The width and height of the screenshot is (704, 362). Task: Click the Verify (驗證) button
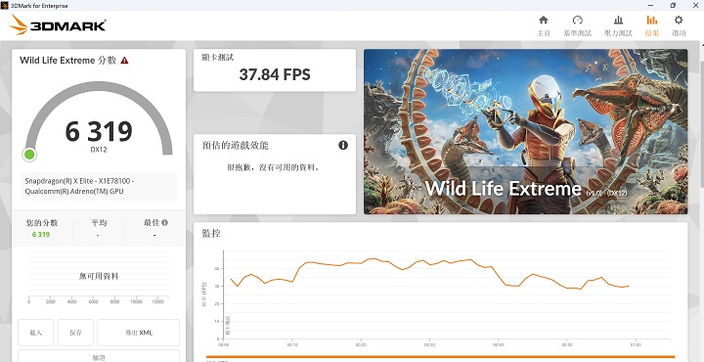click(99, 356)
